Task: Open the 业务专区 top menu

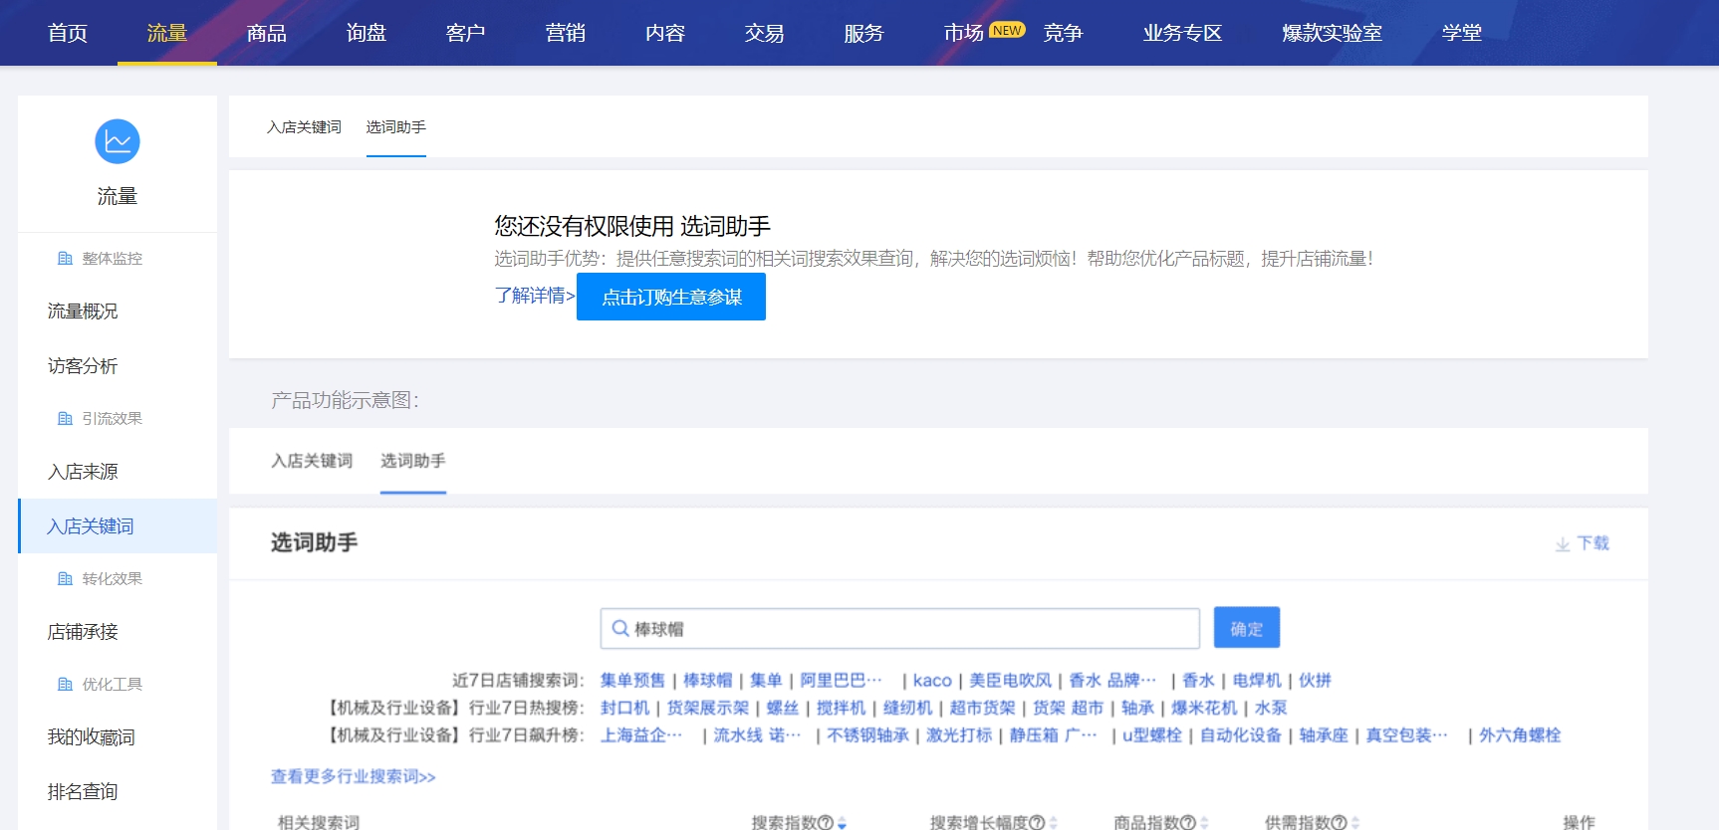Action: (x=1183, y=33)
